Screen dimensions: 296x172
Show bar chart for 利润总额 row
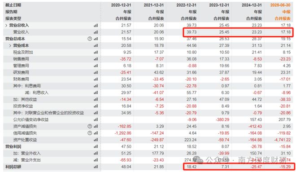pos(96,167)
